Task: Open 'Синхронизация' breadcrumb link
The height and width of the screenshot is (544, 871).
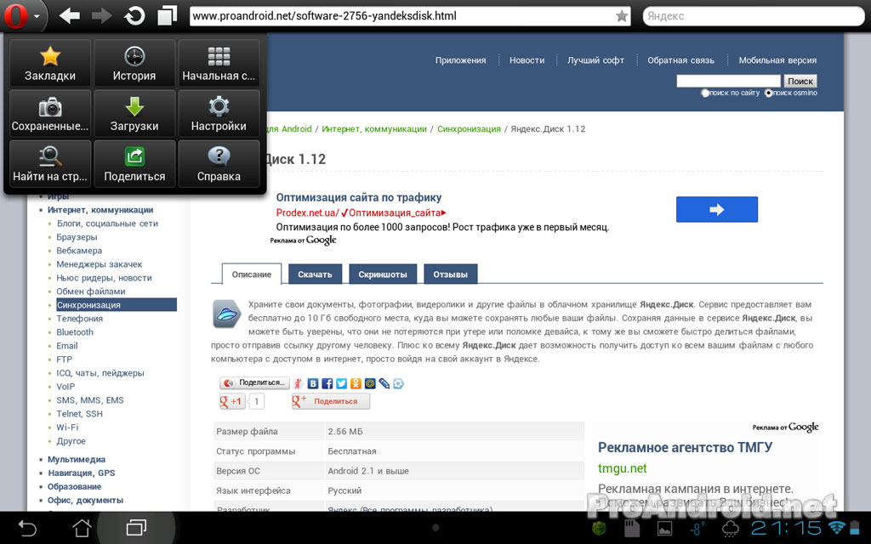Action: 469,129
